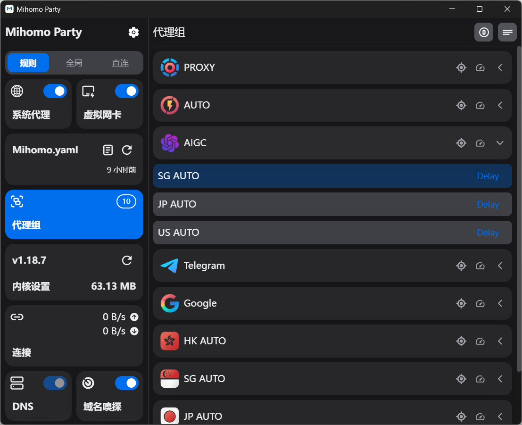
Task: Collapse the AIGC proxy group
Action: click(x=500, y=143)
